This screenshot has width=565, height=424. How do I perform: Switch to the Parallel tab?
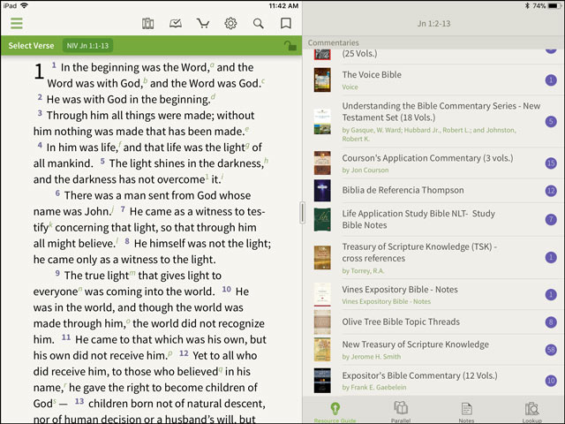click(x=401, y=413)
